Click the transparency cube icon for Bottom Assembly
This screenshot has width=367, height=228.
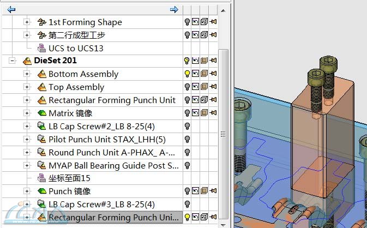coord(204,74)
